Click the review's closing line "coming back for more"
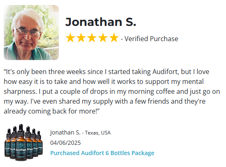226x167 pixels. pos(51,111)
